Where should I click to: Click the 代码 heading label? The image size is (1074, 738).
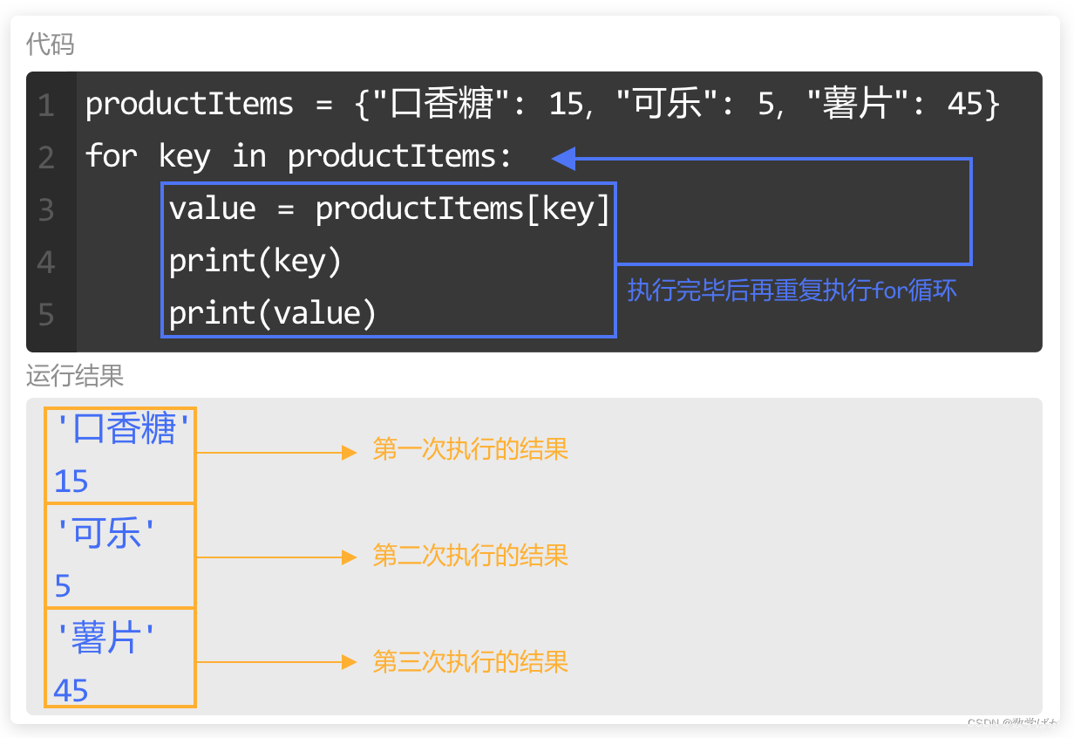[x=51, y=44]
